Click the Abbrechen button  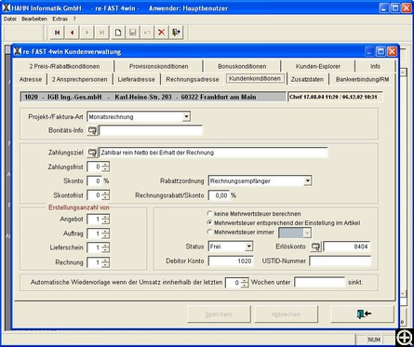(x=286, y=314)
